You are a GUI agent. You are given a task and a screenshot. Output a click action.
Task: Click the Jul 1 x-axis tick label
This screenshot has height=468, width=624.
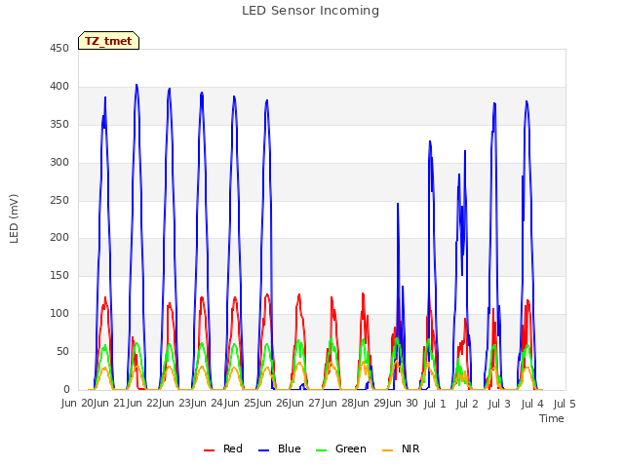point(435,404)
